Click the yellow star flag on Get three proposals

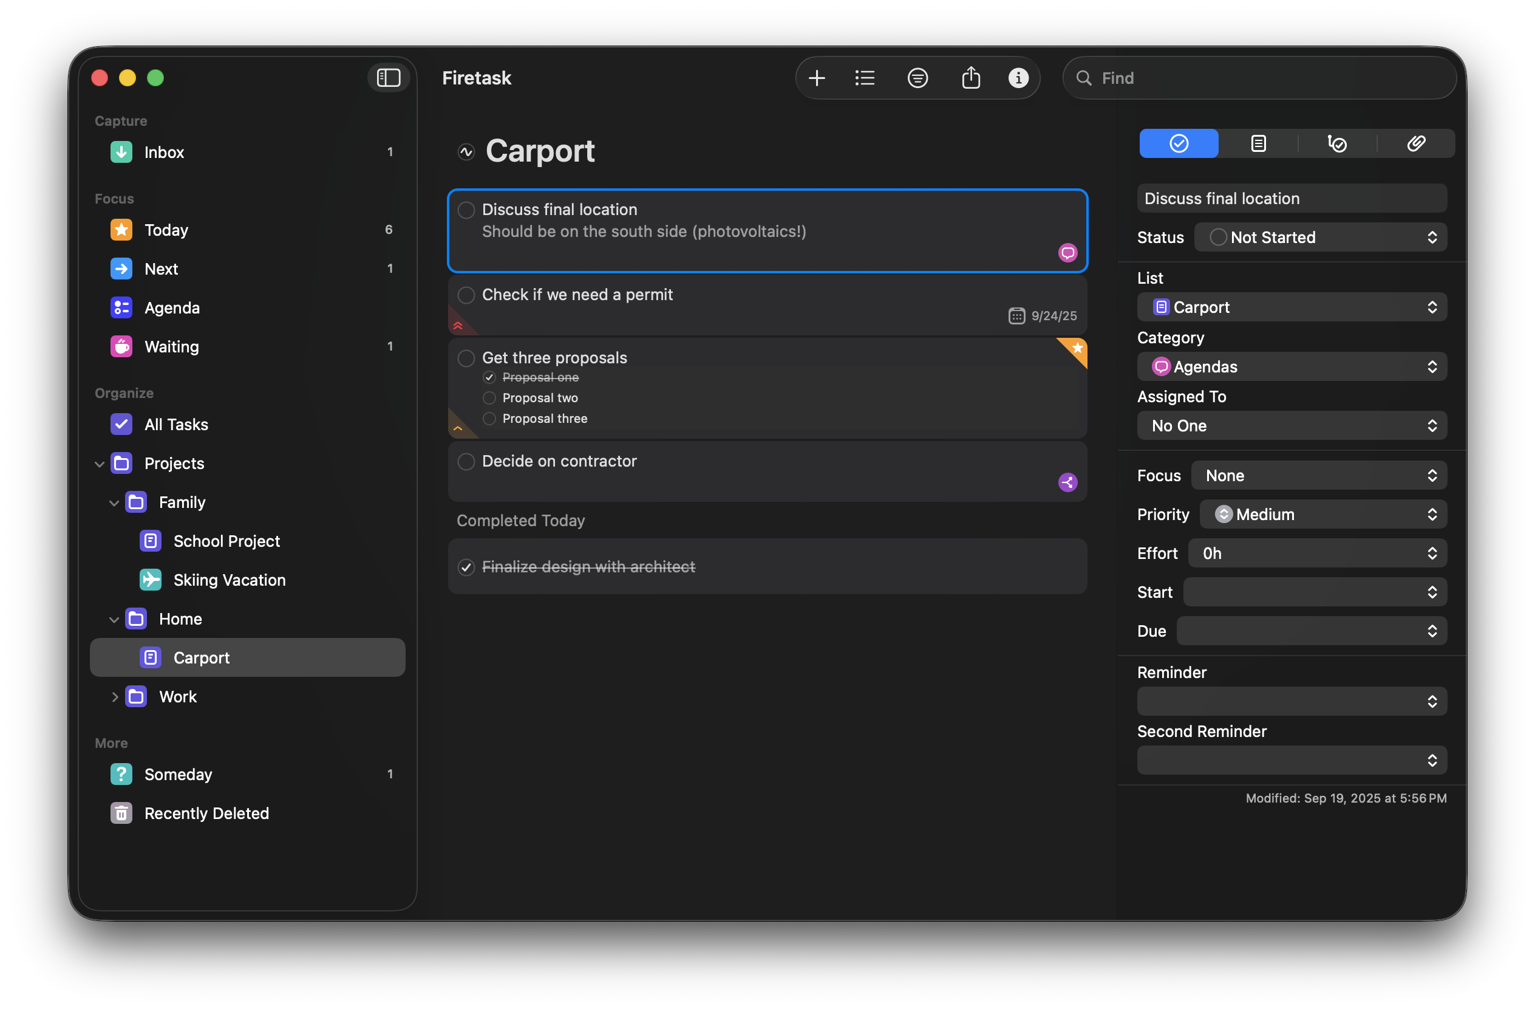tap(1077, 348)
